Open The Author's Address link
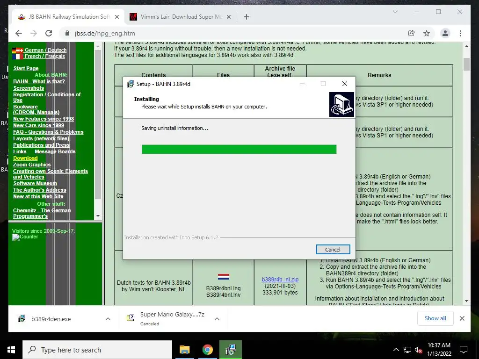Image resolution: width=479 pixels, height=359 pixels. click(x=40, y=190)
